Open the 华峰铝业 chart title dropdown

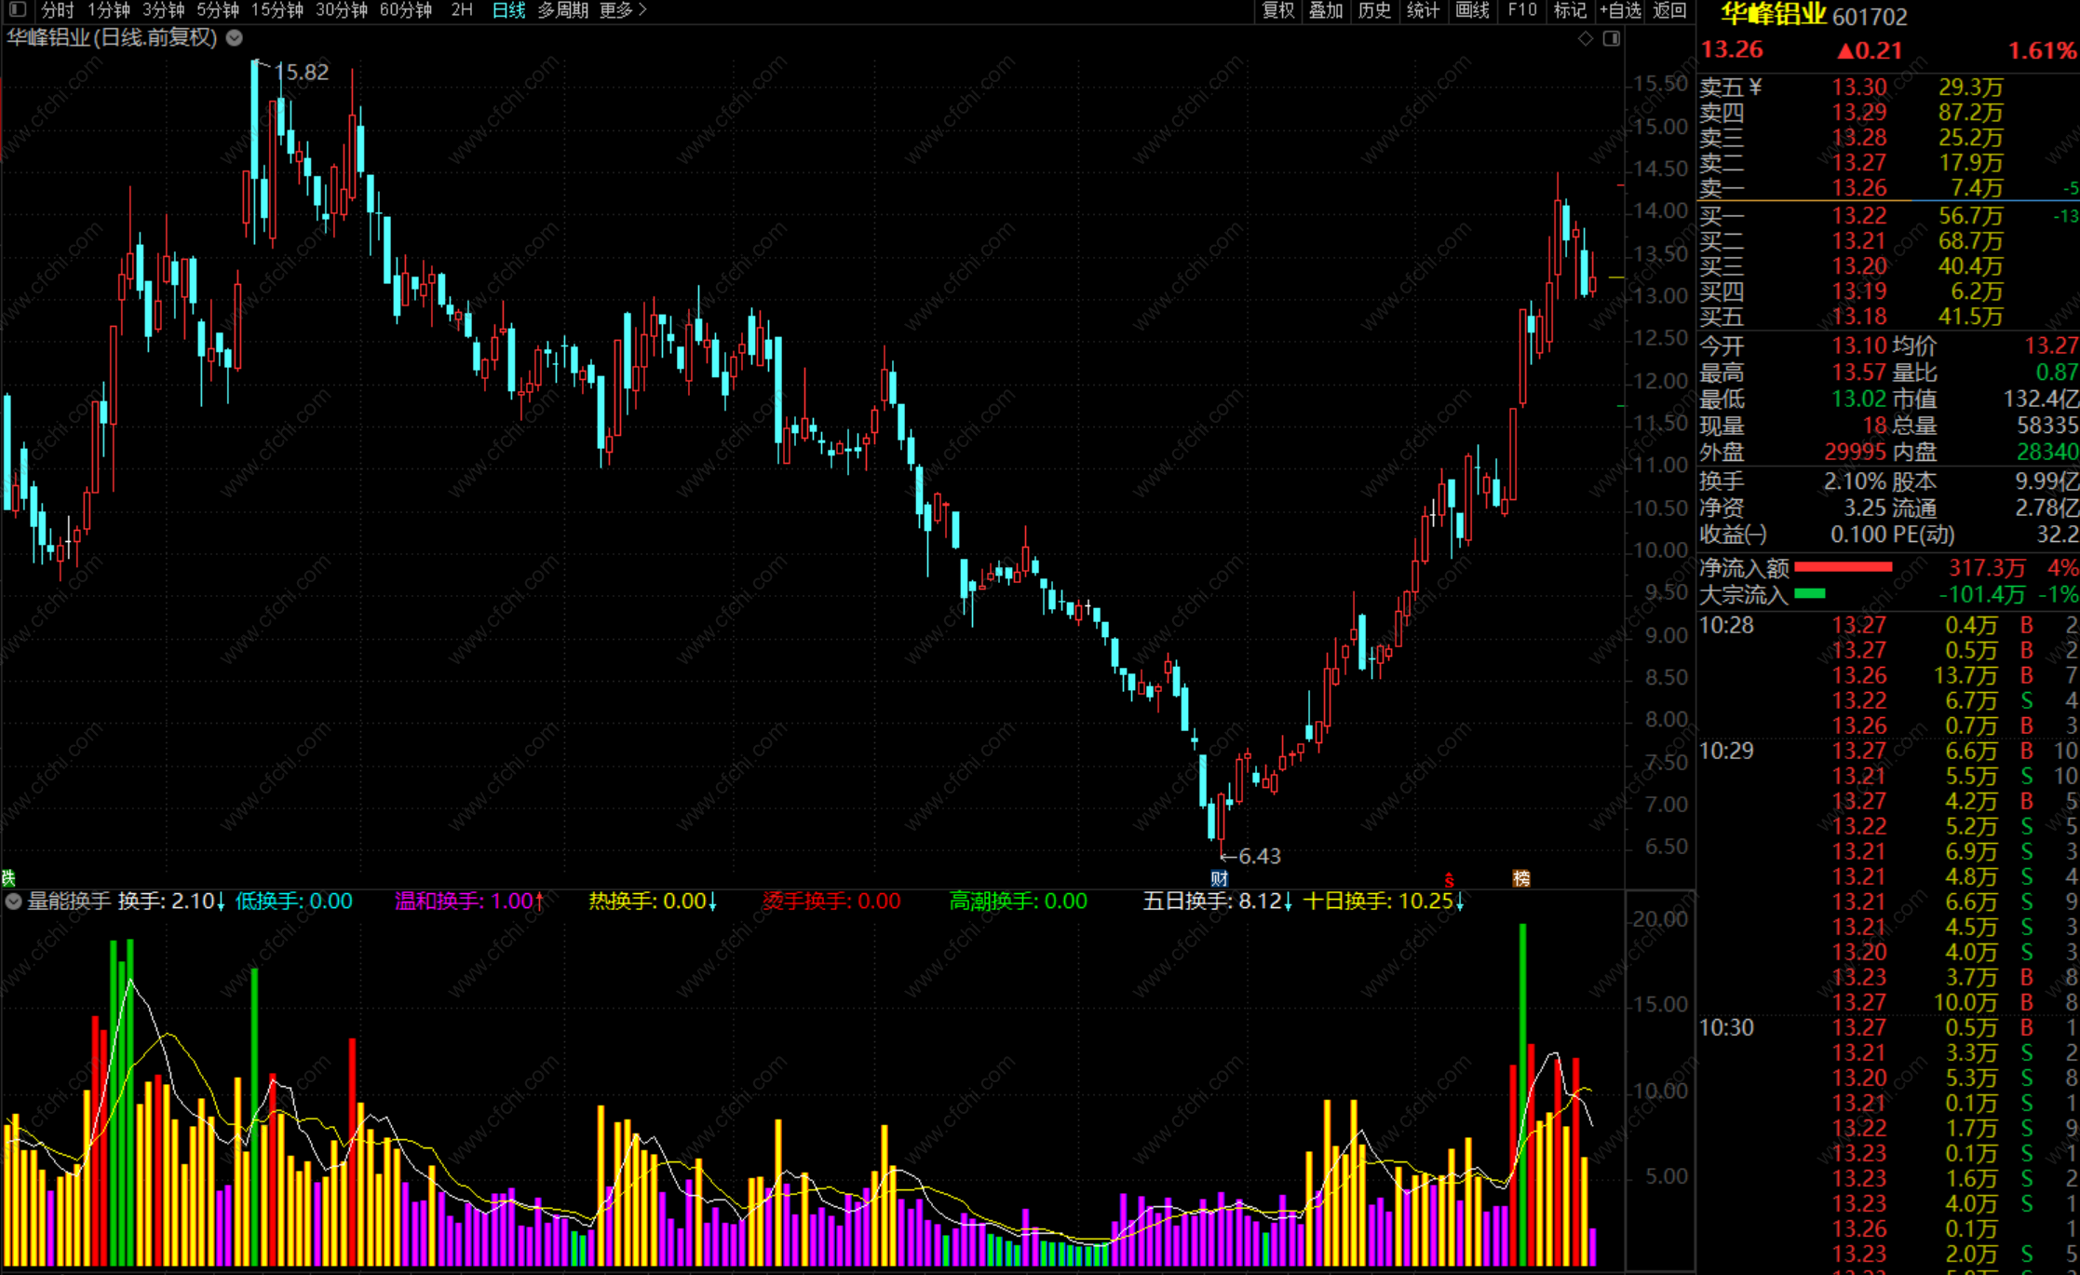click(x=235, y=38)
